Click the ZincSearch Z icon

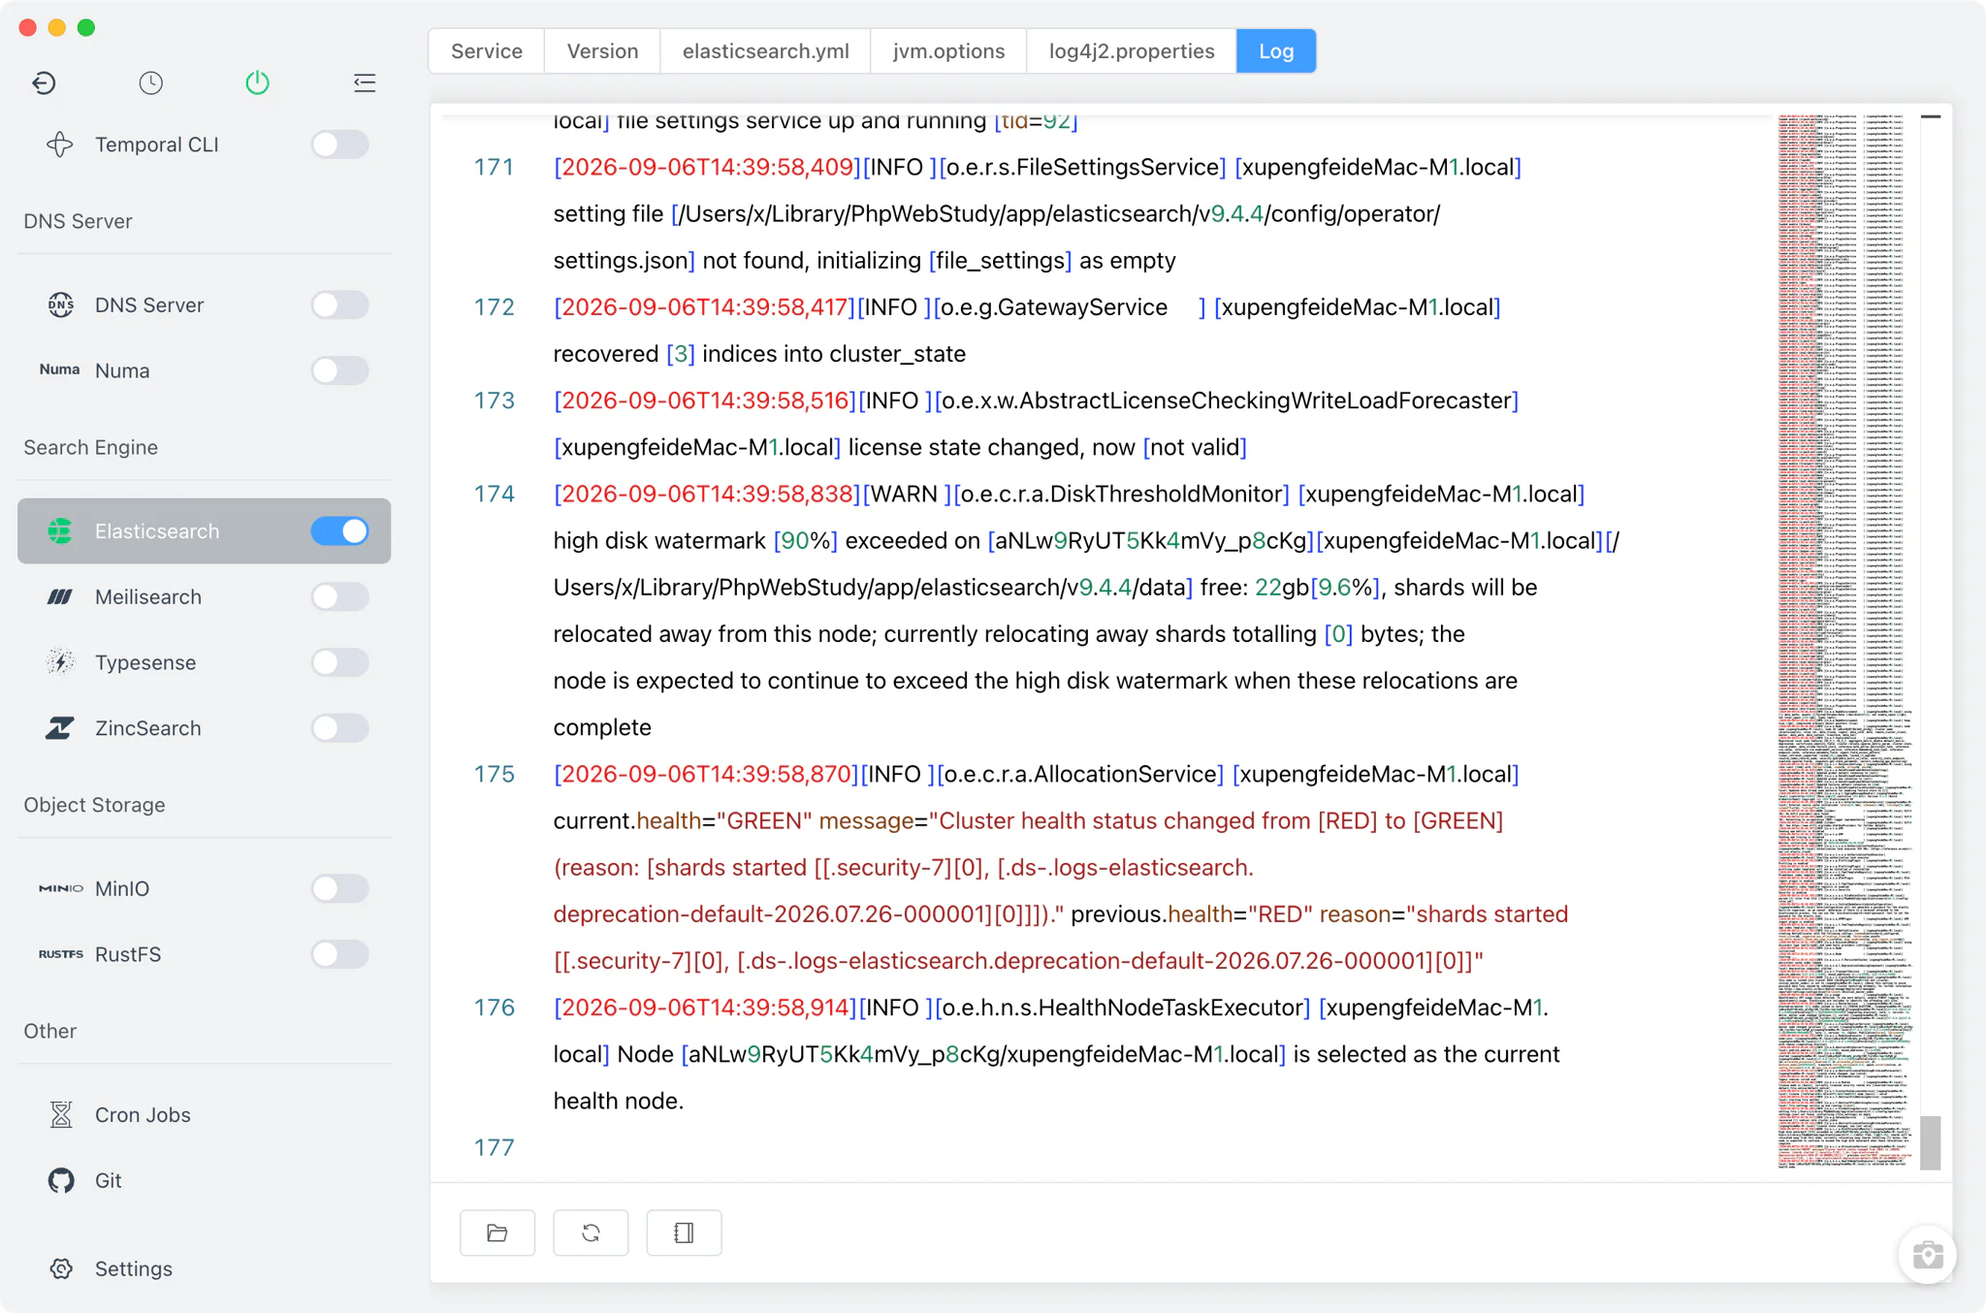pyautogui.click(x=60, y=727)
